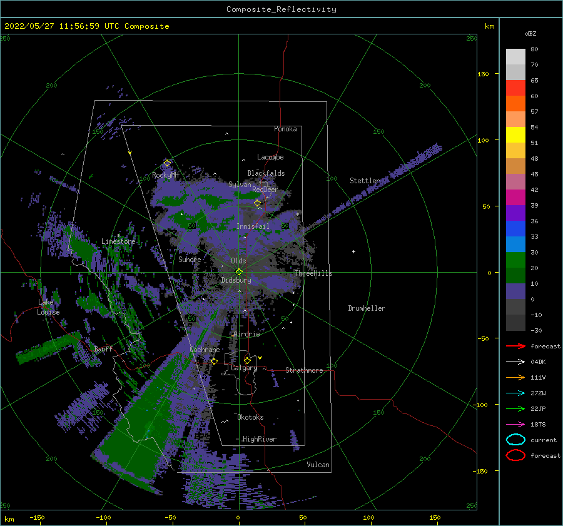
Task: Select the bright green 20-30 dBZ swatch
Action: coord(515,260)
